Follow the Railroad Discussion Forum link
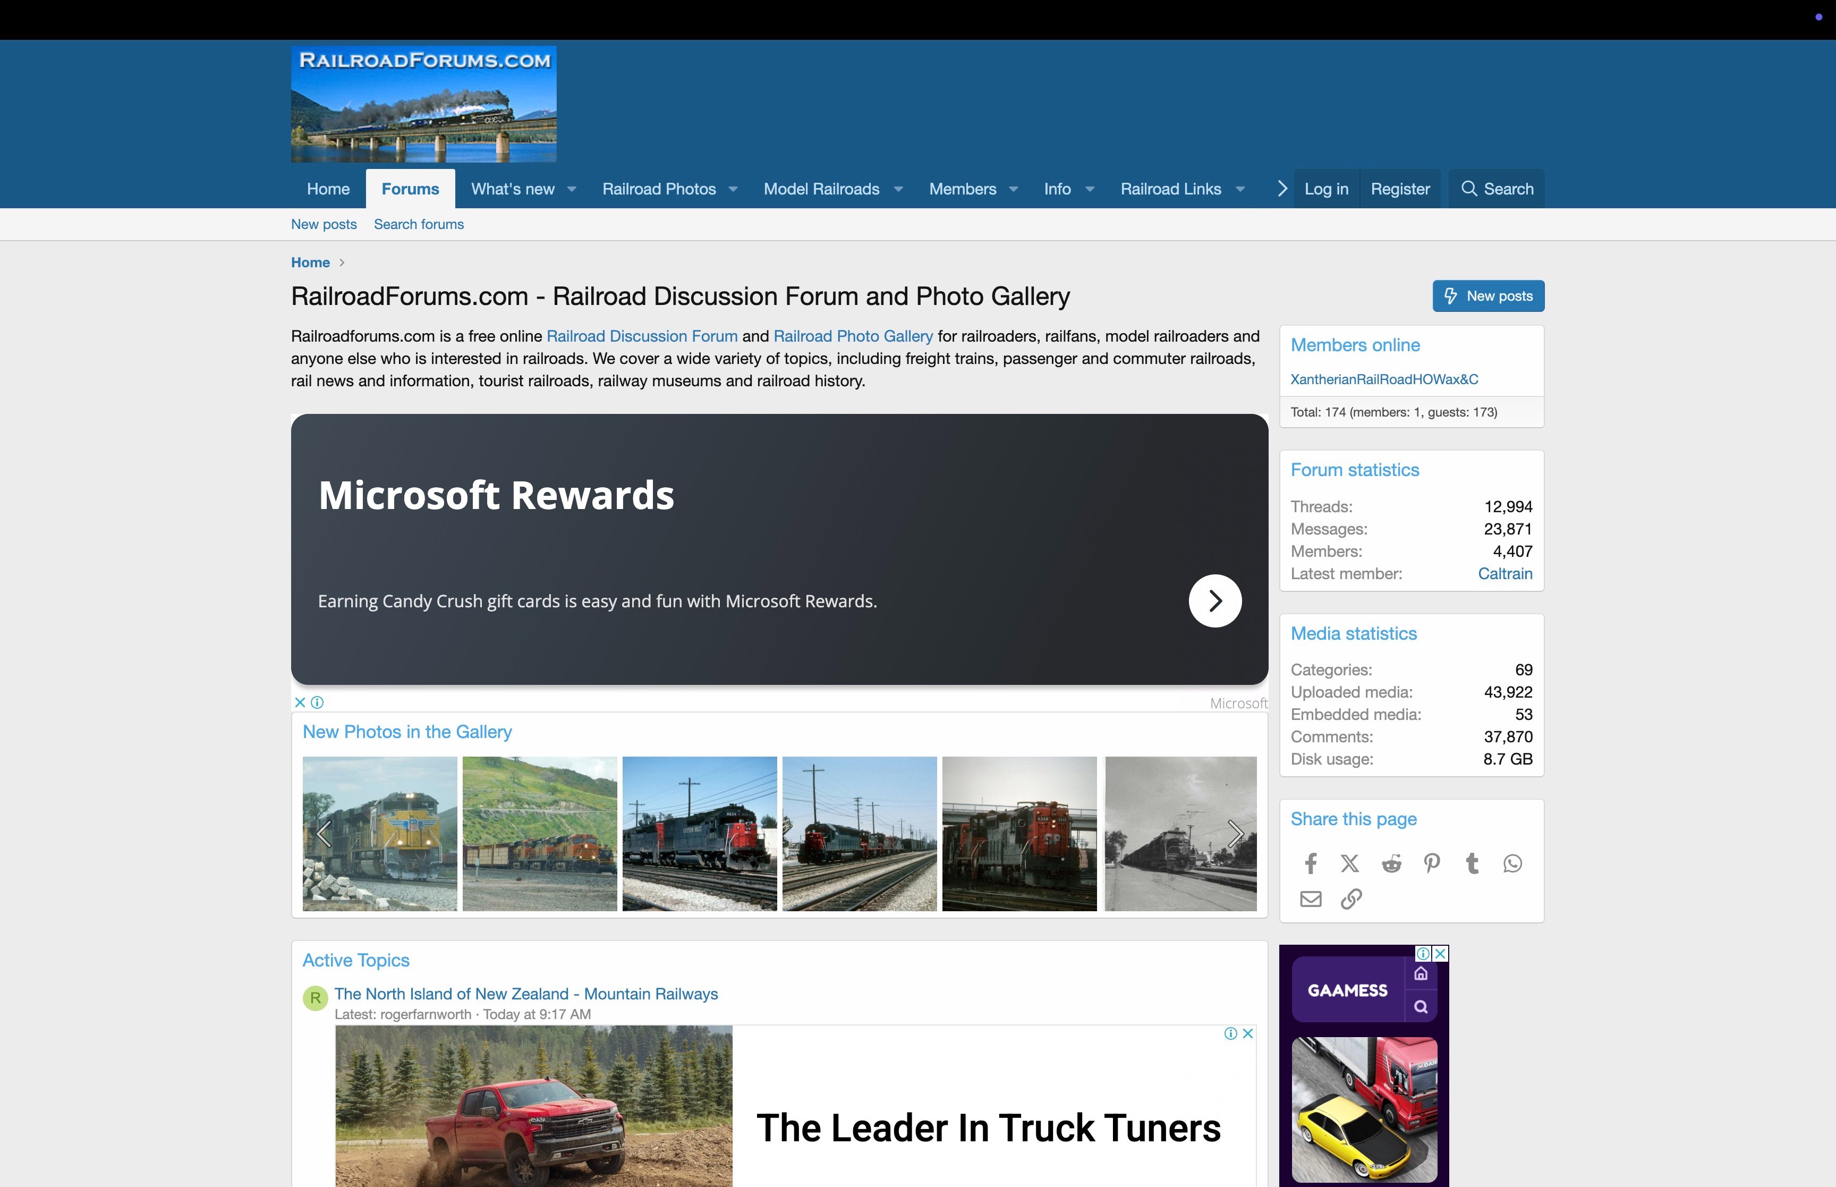 pyautogui.click(x=642, y=336)
